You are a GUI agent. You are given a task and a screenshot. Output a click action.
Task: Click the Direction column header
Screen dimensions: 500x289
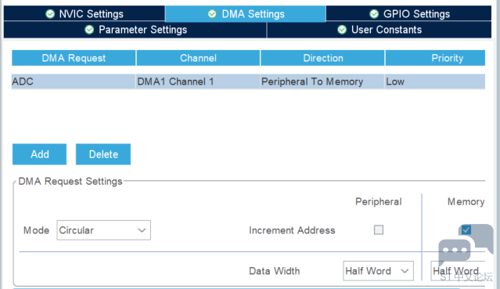pyautogui.click(x=322, y=58)
